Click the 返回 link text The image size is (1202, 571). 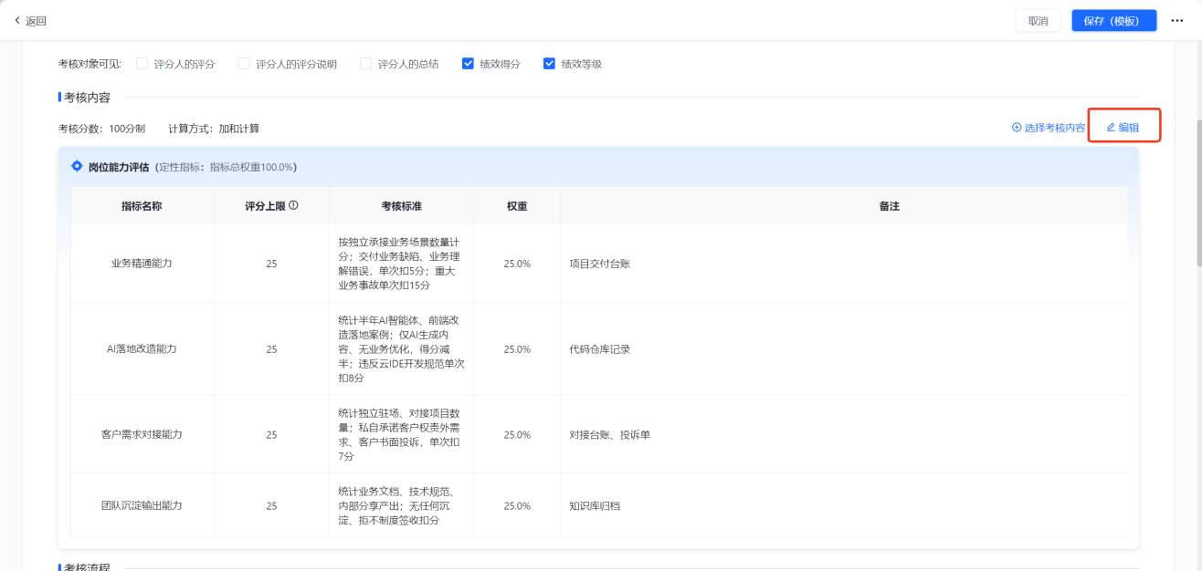point(36,21)
